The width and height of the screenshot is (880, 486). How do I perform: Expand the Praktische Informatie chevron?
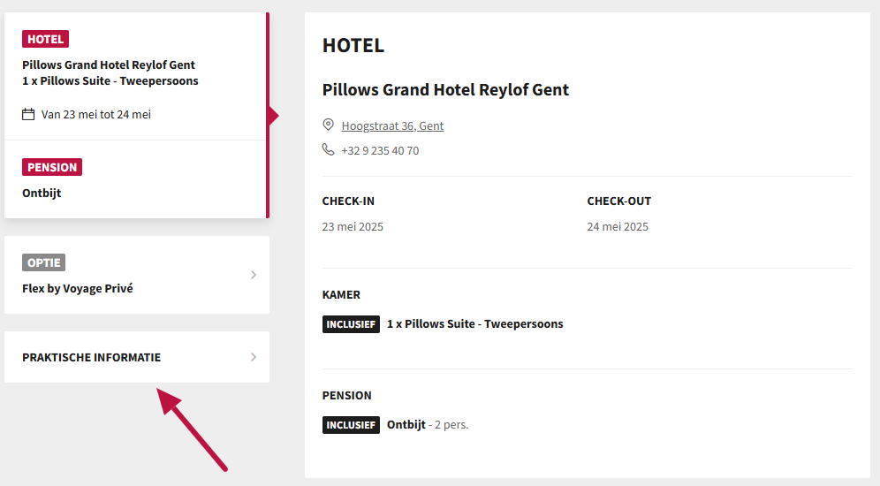254,357
